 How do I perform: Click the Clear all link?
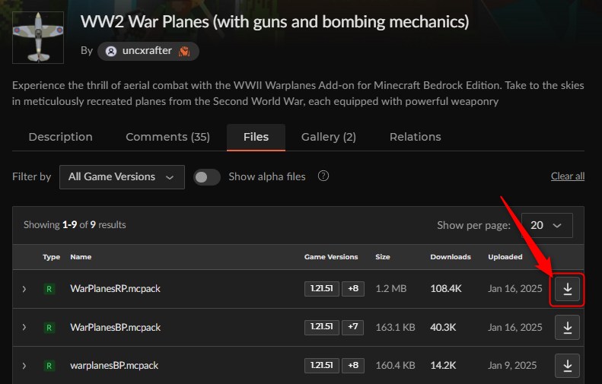tap(568, 176)
